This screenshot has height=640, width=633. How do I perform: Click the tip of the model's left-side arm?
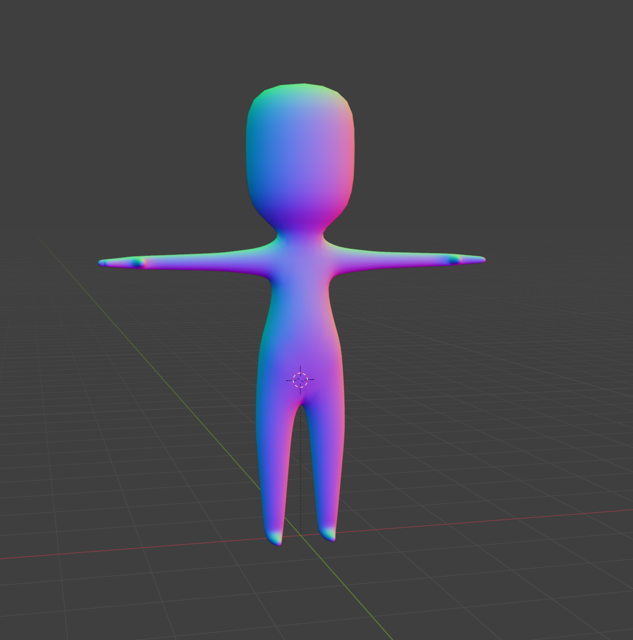[x=103, y=263]
